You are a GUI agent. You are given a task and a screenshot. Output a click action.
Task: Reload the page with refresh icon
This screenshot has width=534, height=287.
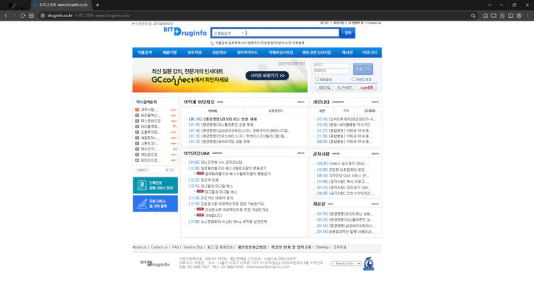[23, 16]
